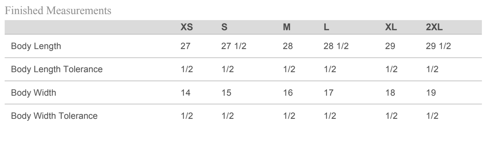Select XS Body Length Tolerance 1/2 cell
This screenshot has width=497, height=147.
coord(187,69)
